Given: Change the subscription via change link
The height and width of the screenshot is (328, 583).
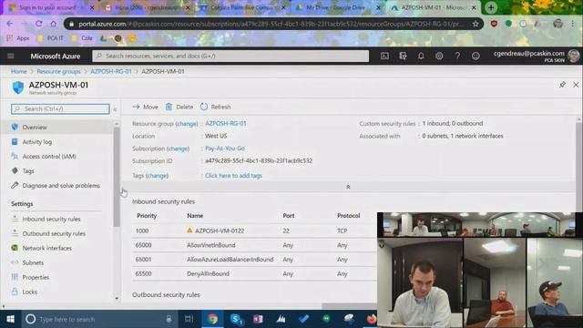Looking at the screenshot, I should [179, 149].
